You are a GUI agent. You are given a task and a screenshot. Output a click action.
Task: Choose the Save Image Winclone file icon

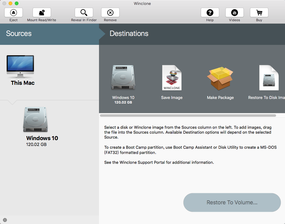[172, 77]
